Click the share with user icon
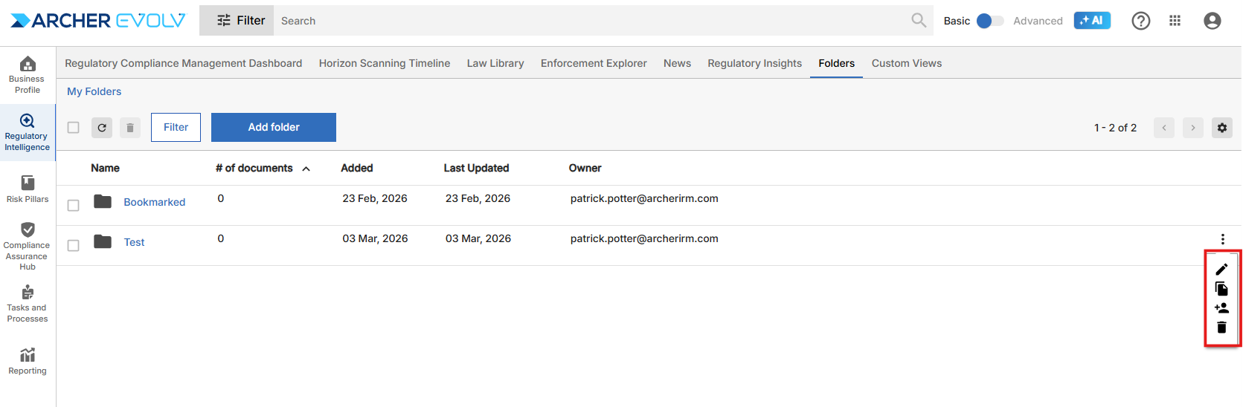This screenshot has height=407, width=1243. pos(1221,307)
